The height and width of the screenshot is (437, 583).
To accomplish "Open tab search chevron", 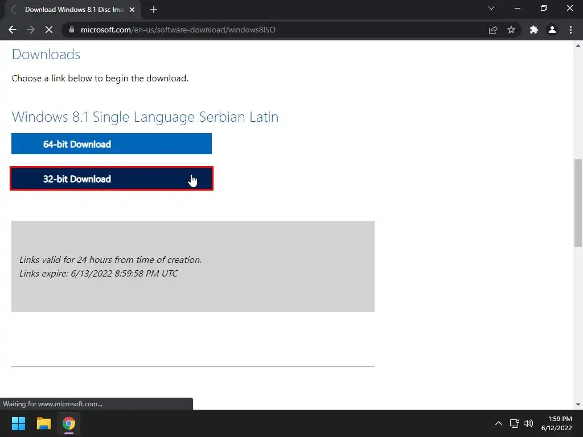I will (x=491, y=8).
